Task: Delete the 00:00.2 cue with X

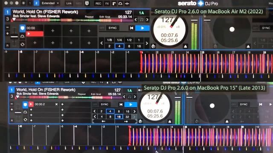Action: pos(56,104)
